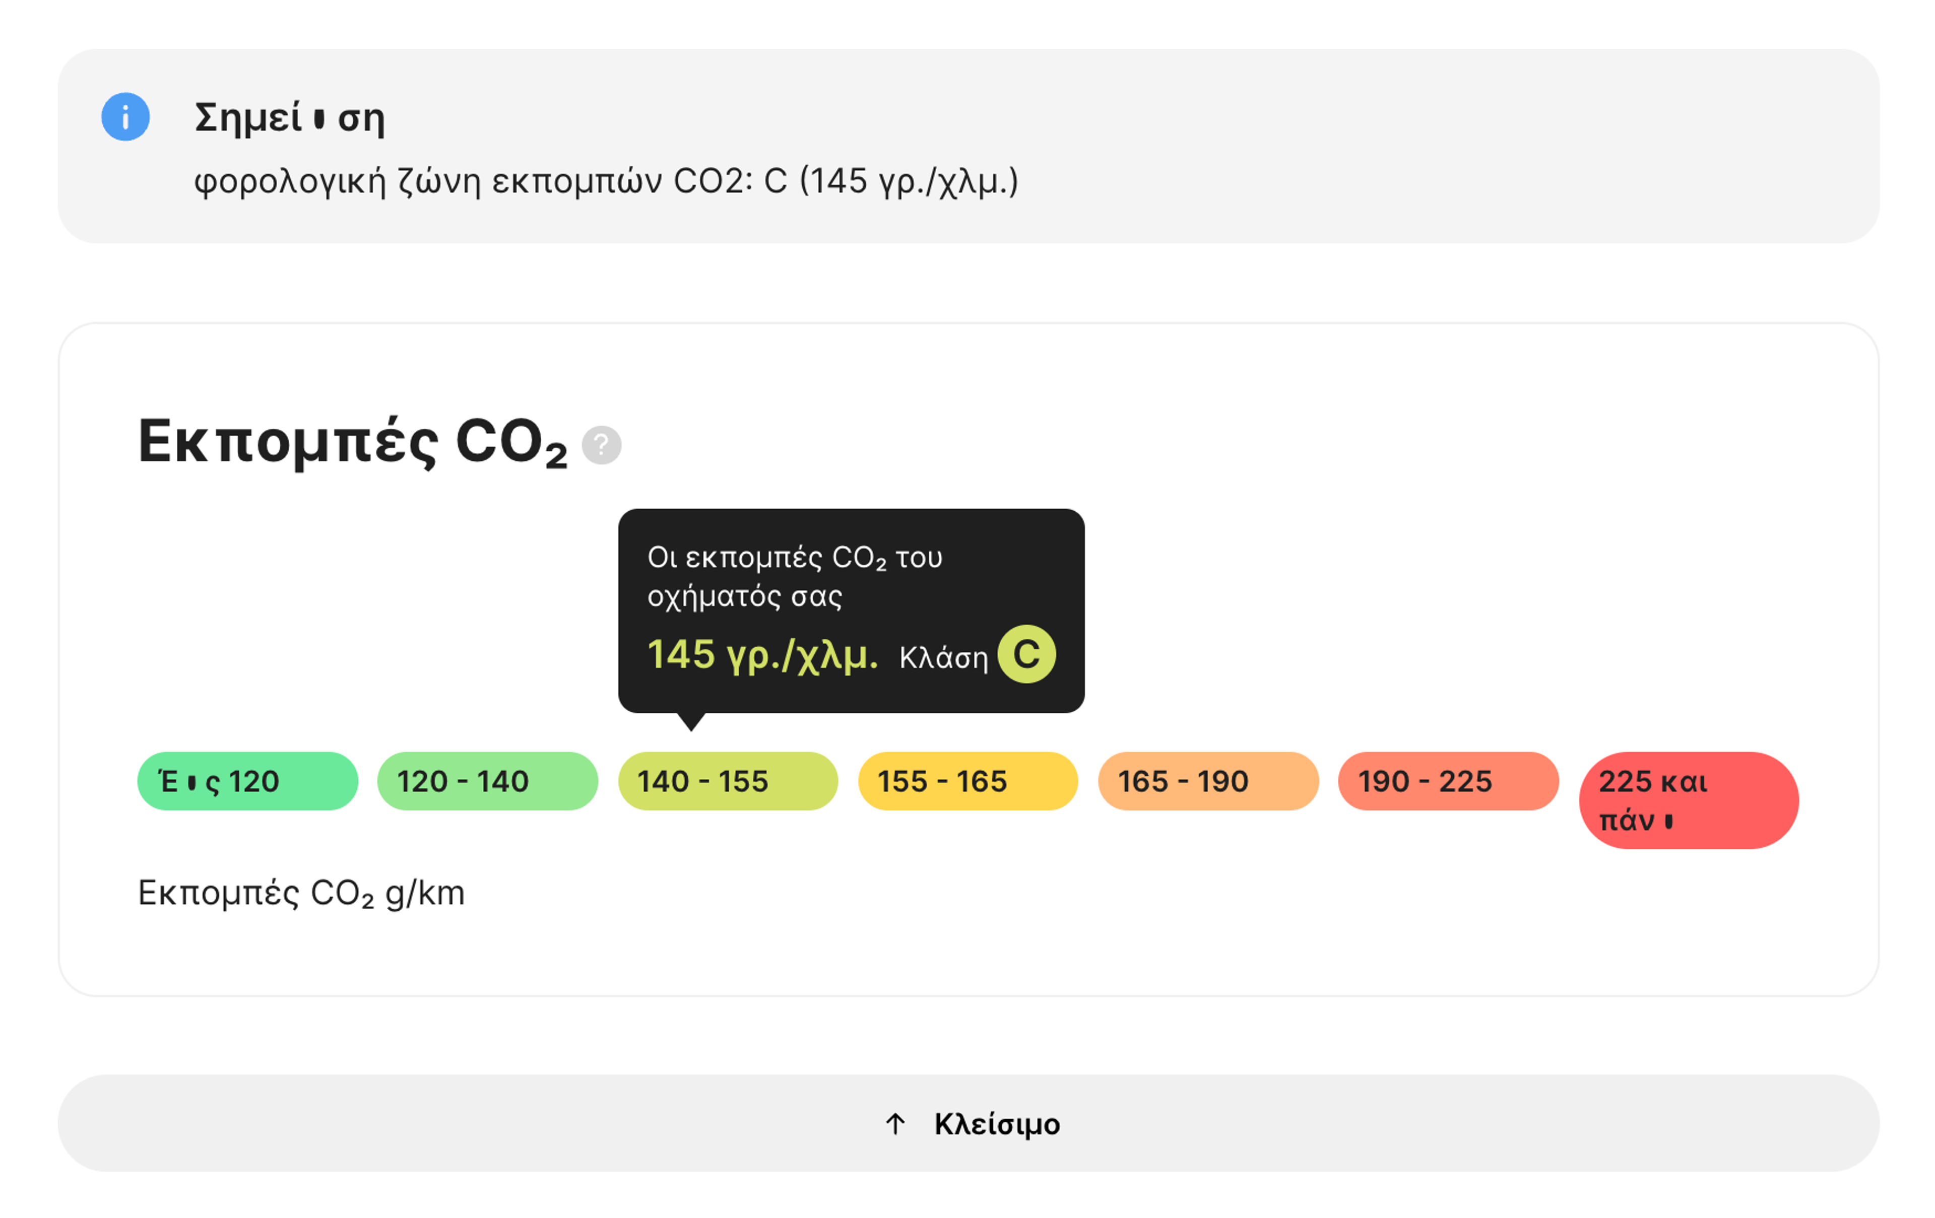Click the tooltip text Οι εκπομπές CO₂ του οχήματός σας
The width and height of the screenshot is (1935, 1218).
click(x=795, y=577)
